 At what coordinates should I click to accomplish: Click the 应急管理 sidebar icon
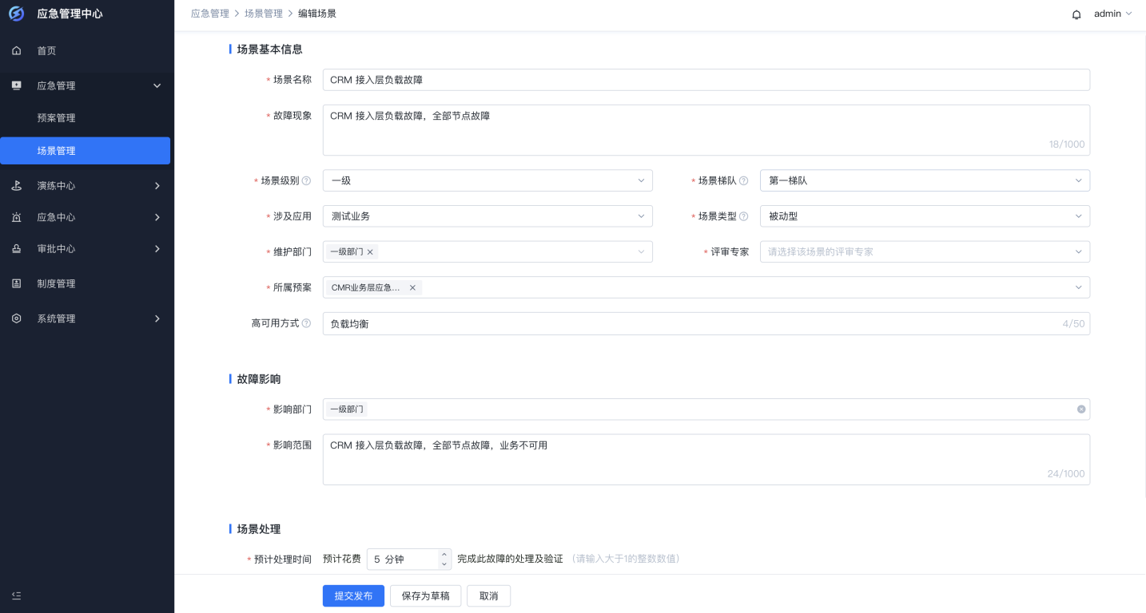(x=16, y=85)
